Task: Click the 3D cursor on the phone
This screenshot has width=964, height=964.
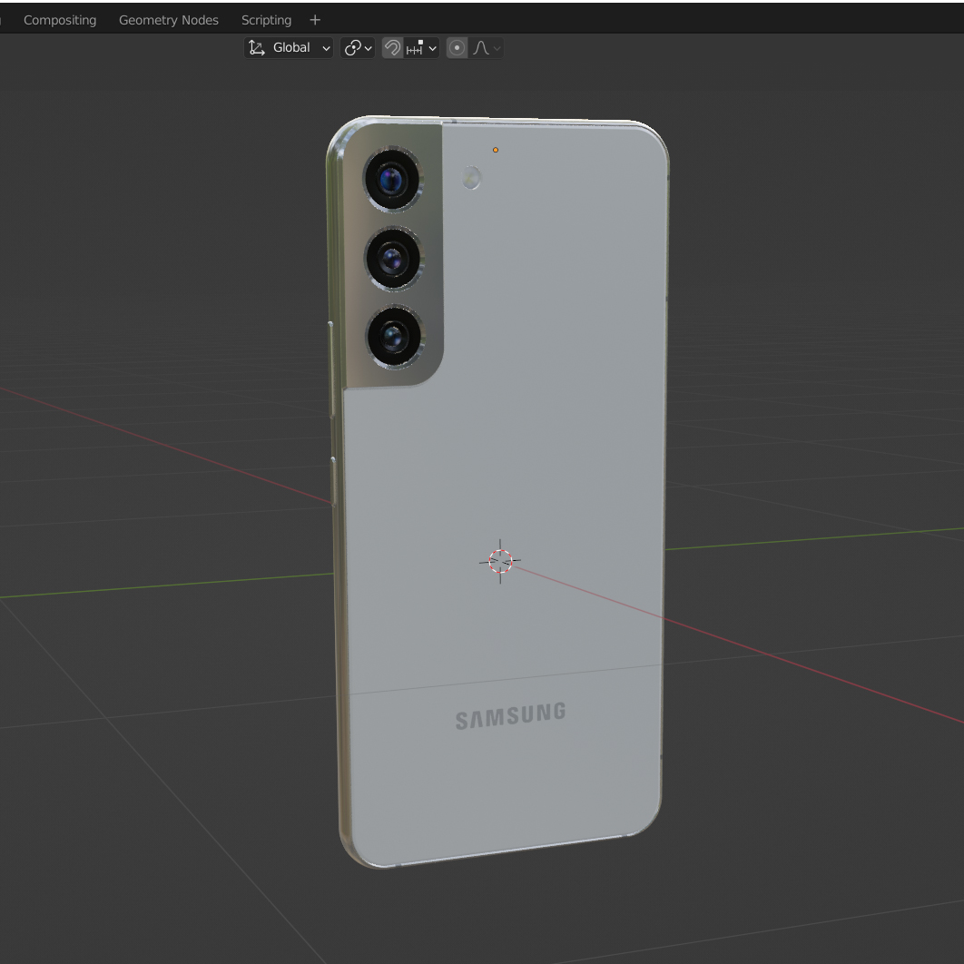Action: [500, 561]
